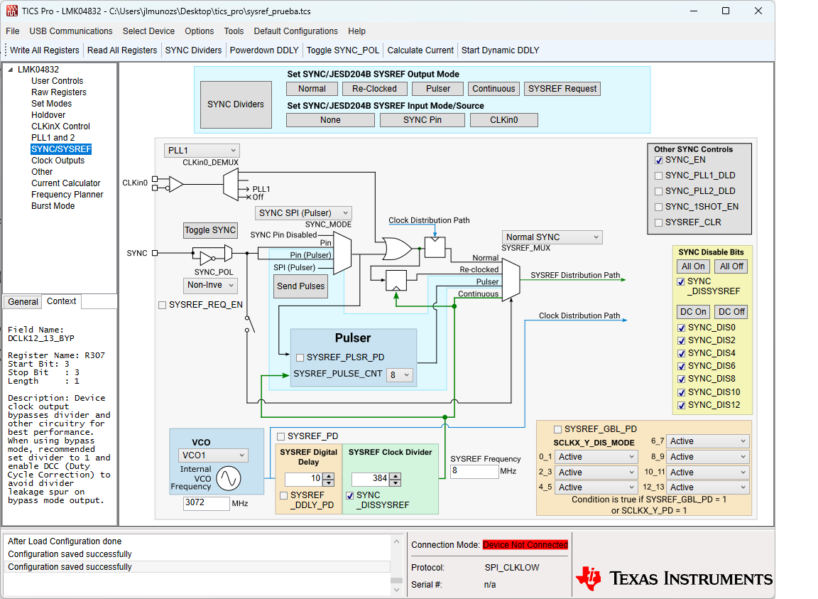This screenshot has width=818, height=599.
Task: Switch to the General tab
Action: pos(23,302)
